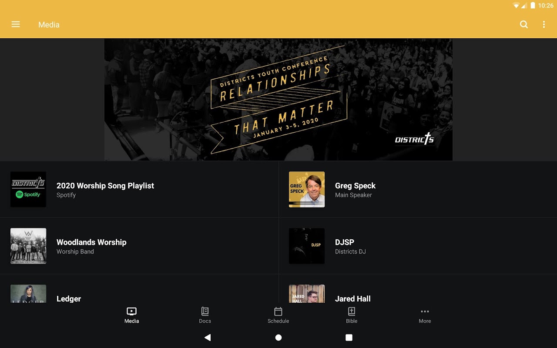
Task: Tap the Android back button
Action: pos(208,337)
